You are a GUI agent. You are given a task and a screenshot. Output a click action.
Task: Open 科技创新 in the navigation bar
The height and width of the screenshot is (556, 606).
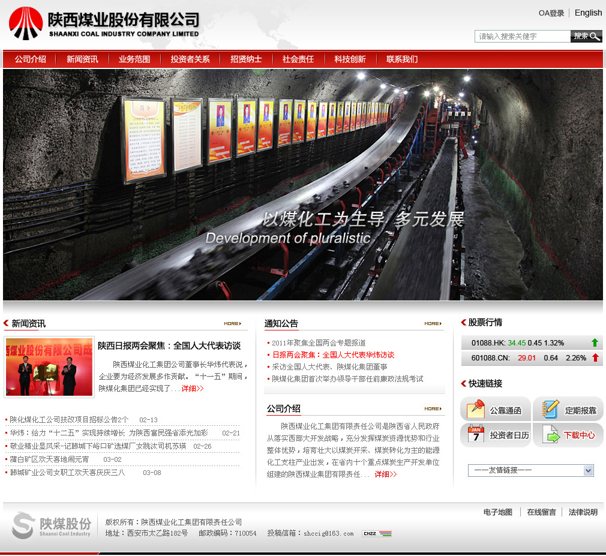(350, 59)
